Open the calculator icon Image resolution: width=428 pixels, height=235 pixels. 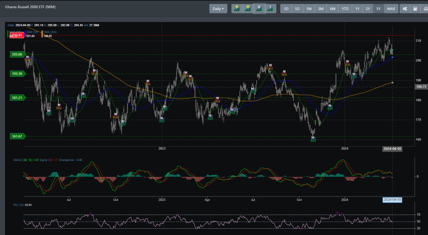415,9
